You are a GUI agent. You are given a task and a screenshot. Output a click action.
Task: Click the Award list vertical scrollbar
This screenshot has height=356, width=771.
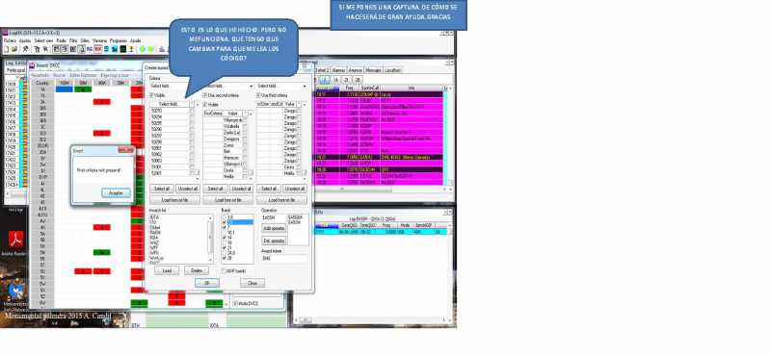coord(211,239)
